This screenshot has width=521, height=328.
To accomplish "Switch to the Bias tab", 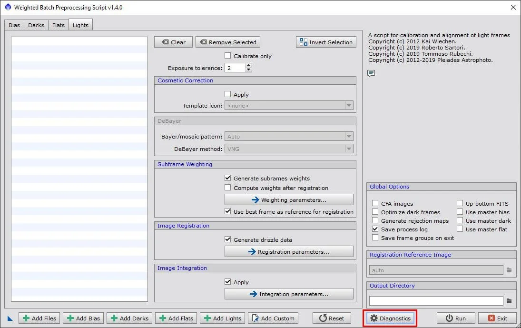I will 14,25.
